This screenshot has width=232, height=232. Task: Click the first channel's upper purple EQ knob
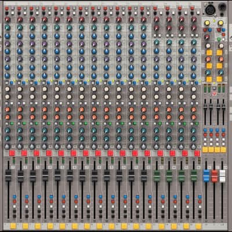pos(8,43)
